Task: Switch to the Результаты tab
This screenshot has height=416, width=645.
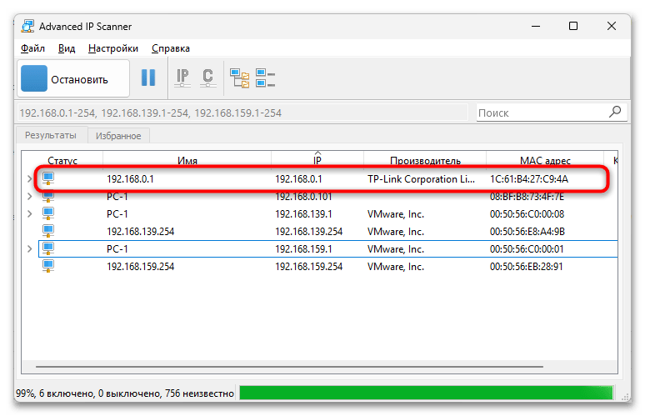Action: (51, 135)
